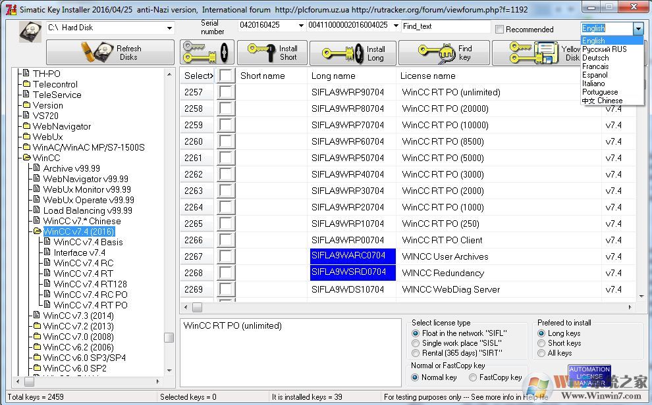Select the FastCopy key radio button
652x405 pixels.
[x=473, y=377]
